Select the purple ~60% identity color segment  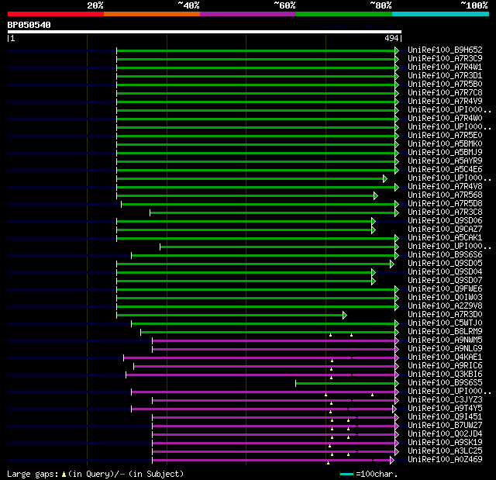pyautogui.click(x=248, y=14)
